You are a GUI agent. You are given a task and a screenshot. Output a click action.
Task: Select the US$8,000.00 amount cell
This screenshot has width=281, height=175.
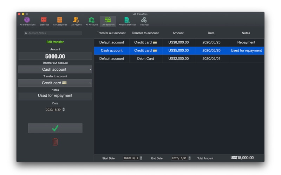coord(178,42)
